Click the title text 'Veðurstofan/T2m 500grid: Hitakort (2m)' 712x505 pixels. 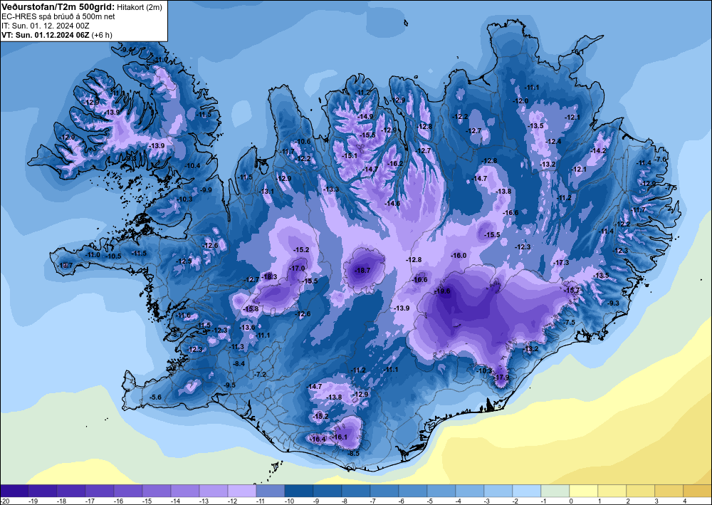[x=81, y=6]
